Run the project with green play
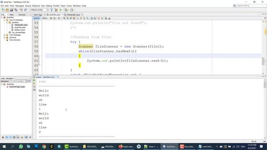This screenshot has height=150, width=267. coord(60,10)
